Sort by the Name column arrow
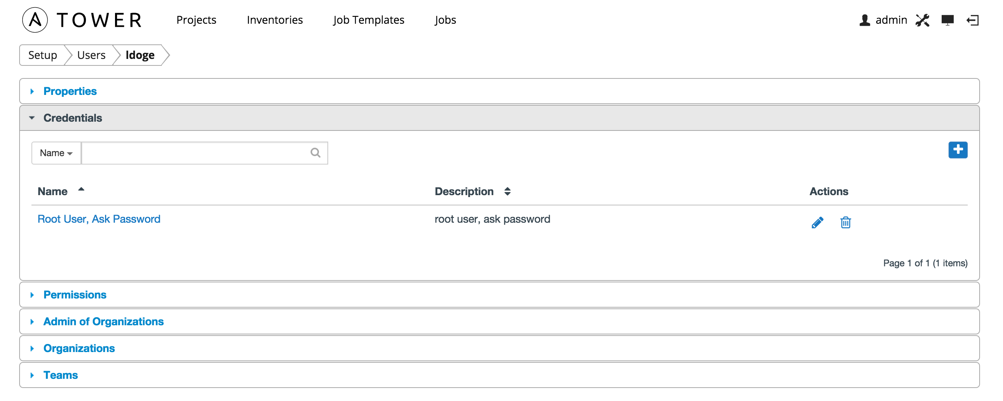 point(81,190)
